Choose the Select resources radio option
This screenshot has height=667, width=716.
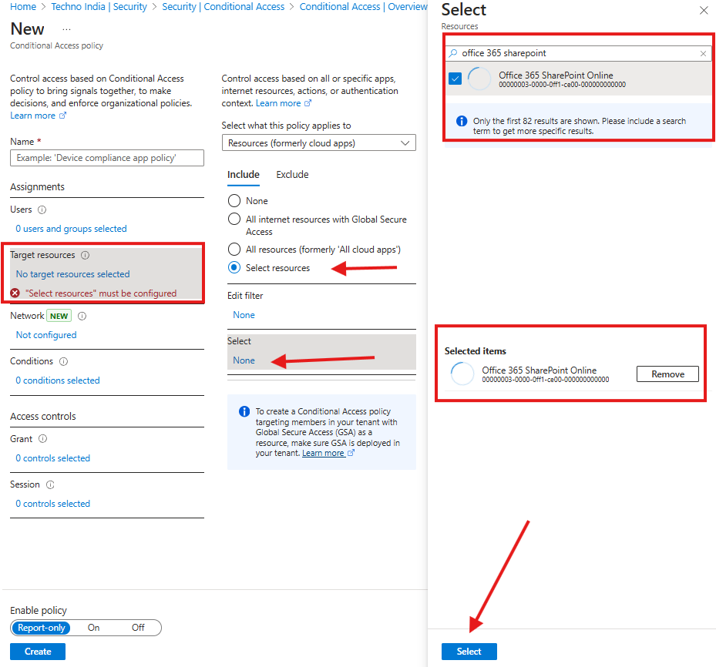coord(234,267)
